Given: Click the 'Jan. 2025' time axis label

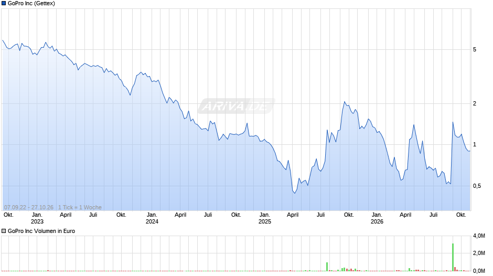Looking at the screenshot, I should 265,218.
